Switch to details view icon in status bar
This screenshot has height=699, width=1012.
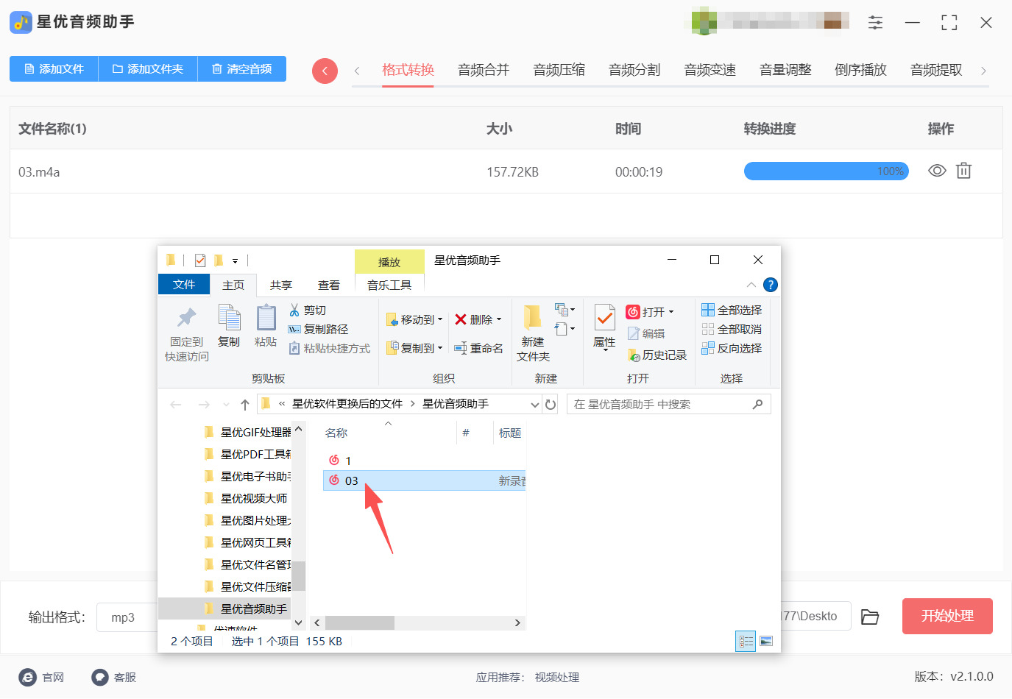tap(746, 641)
